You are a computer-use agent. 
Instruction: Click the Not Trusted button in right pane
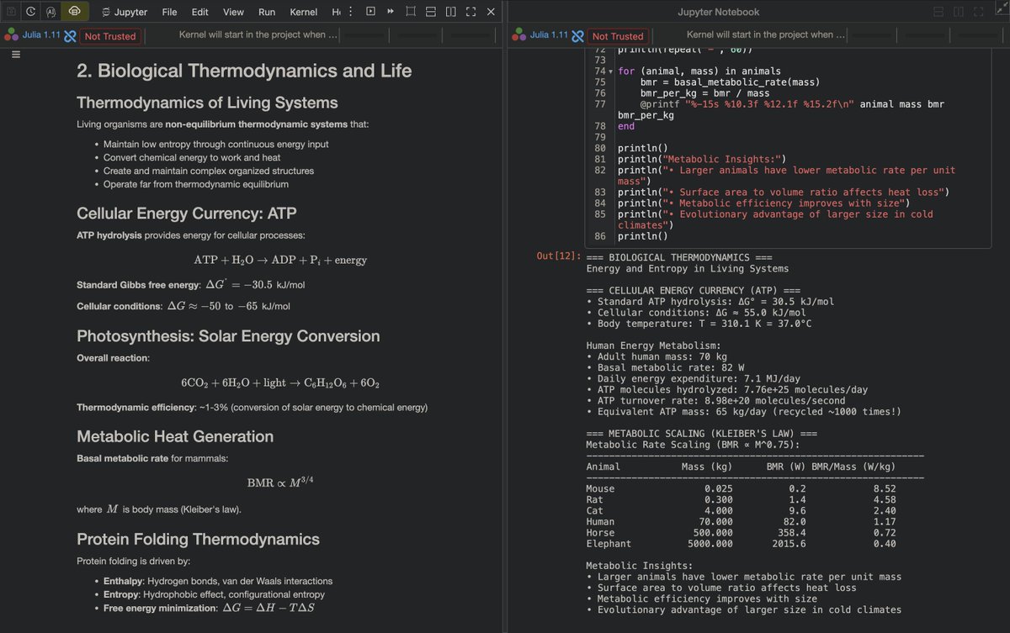click(x=618, y=36)
